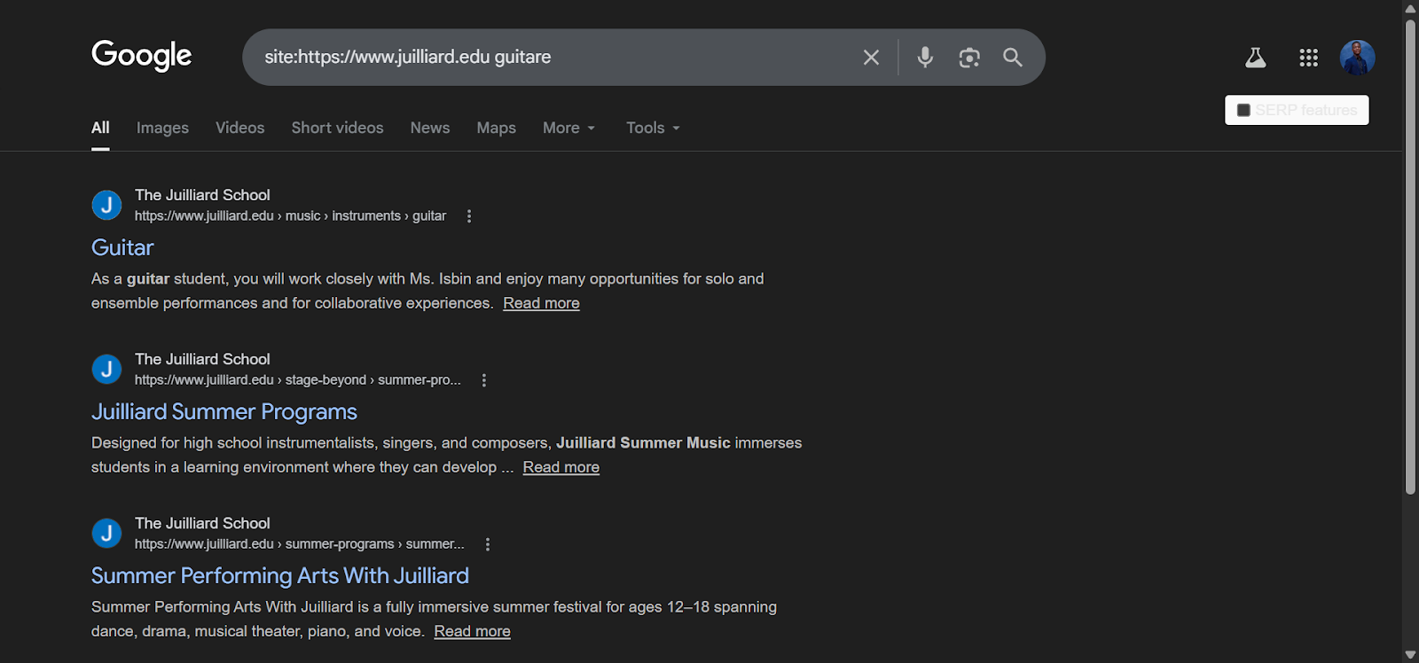This screenshot has height=663, width=1419.
Task: Select the All results tab
Action: 100,128
